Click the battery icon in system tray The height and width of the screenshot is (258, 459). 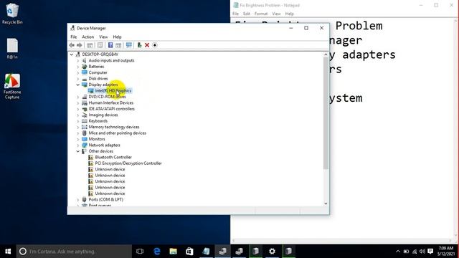point(406,252)
